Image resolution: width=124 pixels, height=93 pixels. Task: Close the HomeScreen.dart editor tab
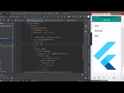click(43, 20)
